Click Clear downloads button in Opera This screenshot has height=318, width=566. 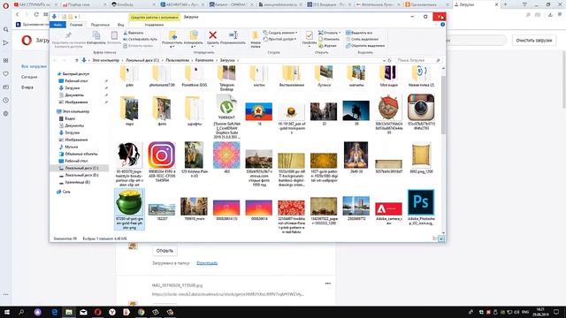coord(534,41)
